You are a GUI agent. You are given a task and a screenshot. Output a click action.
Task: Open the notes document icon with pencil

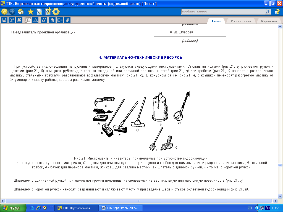point(39,12)
